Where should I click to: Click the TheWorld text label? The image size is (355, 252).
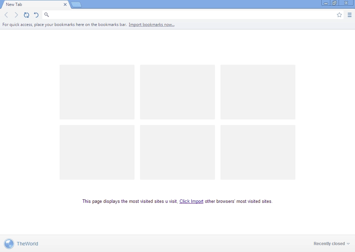pos(27,244)
